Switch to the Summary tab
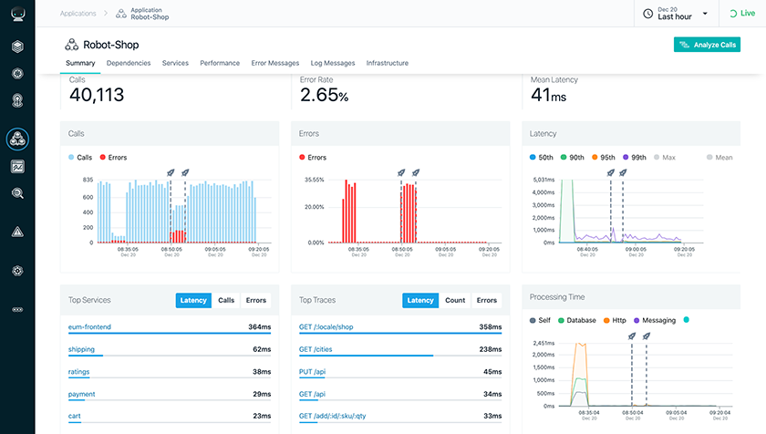 80,63
